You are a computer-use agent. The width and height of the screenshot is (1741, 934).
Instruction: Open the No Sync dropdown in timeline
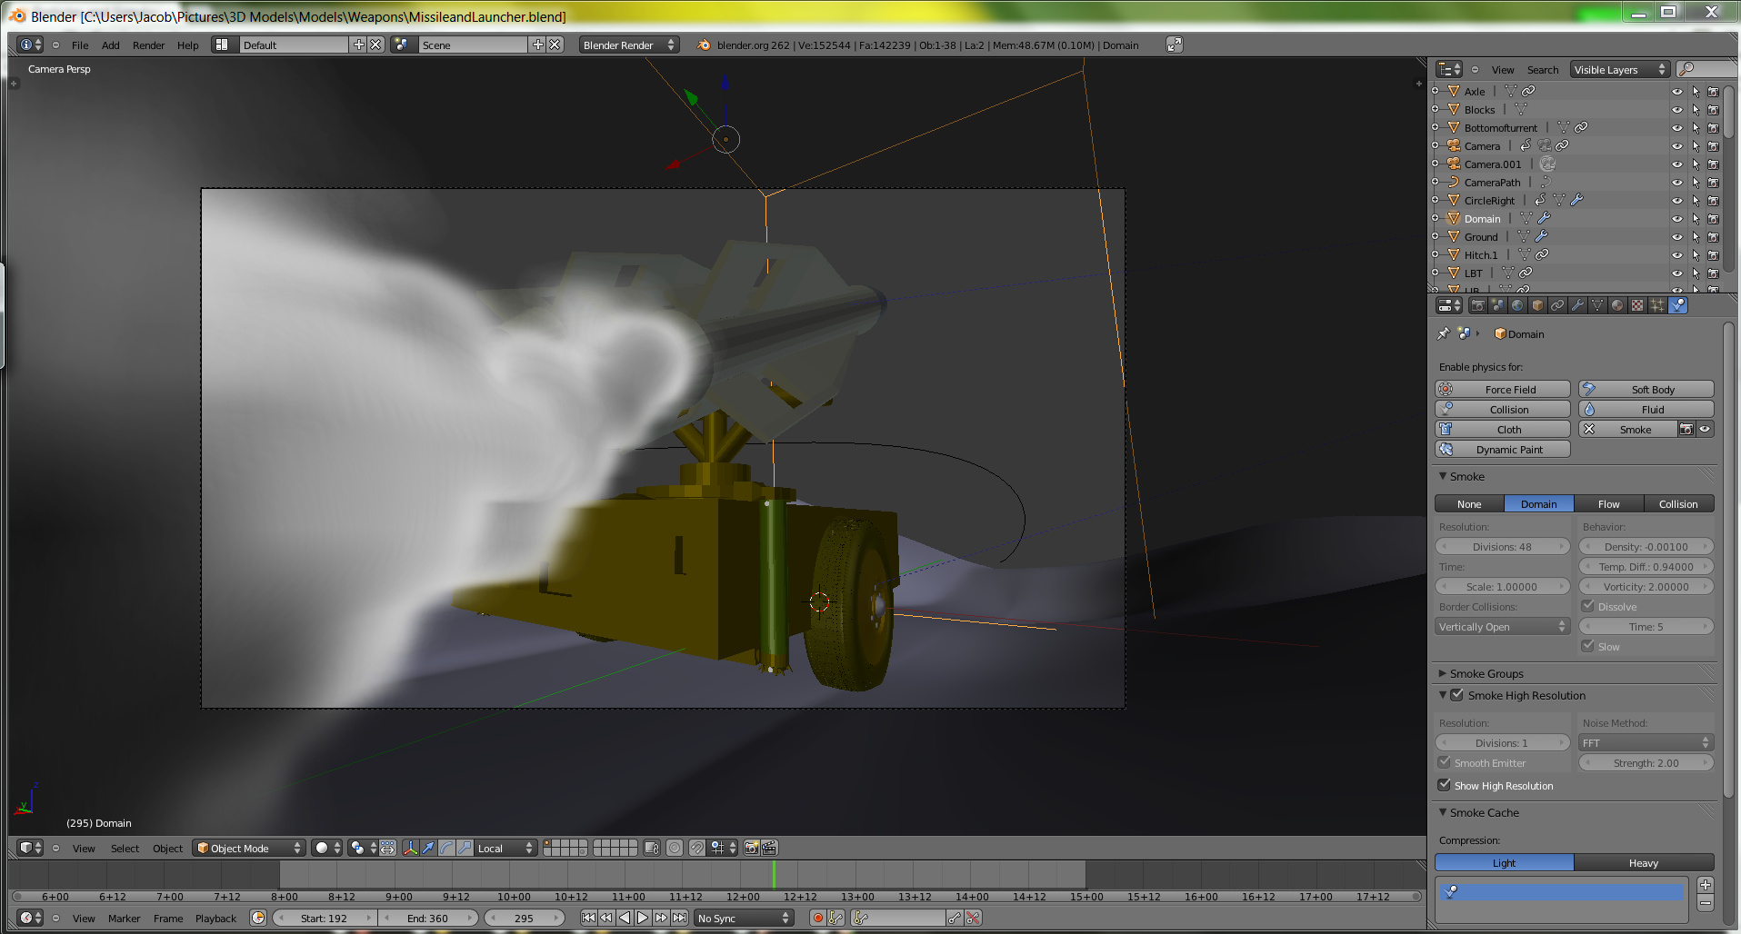[x=744, y=918]
